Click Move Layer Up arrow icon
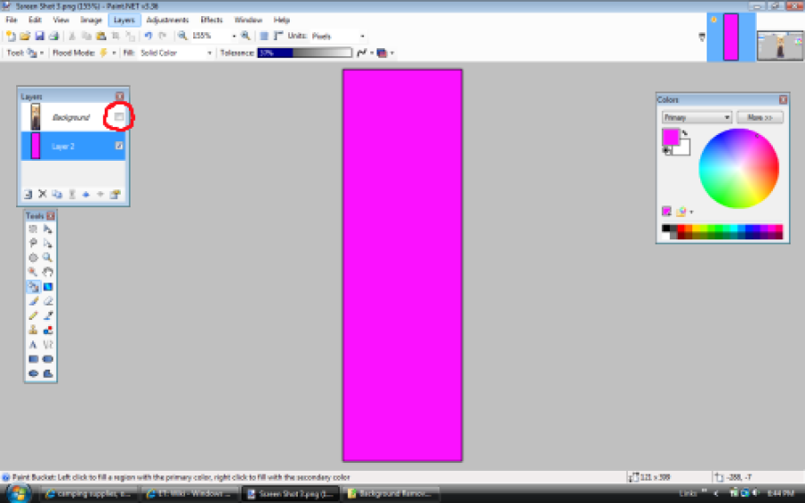Image resolution: width=805 pixels, height=503 pixels. (86, 194)
